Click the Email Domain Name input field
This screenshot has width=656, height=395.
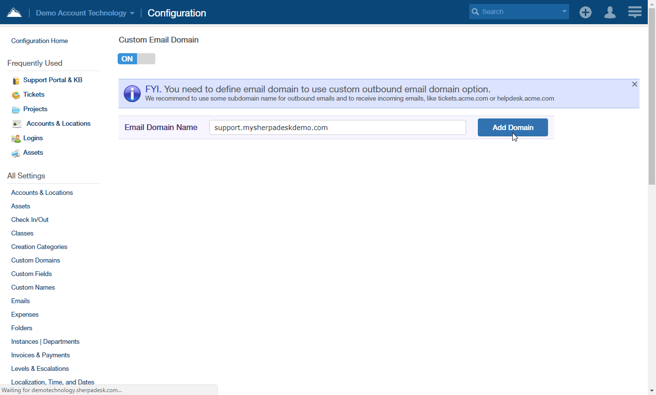coord(337,128)
